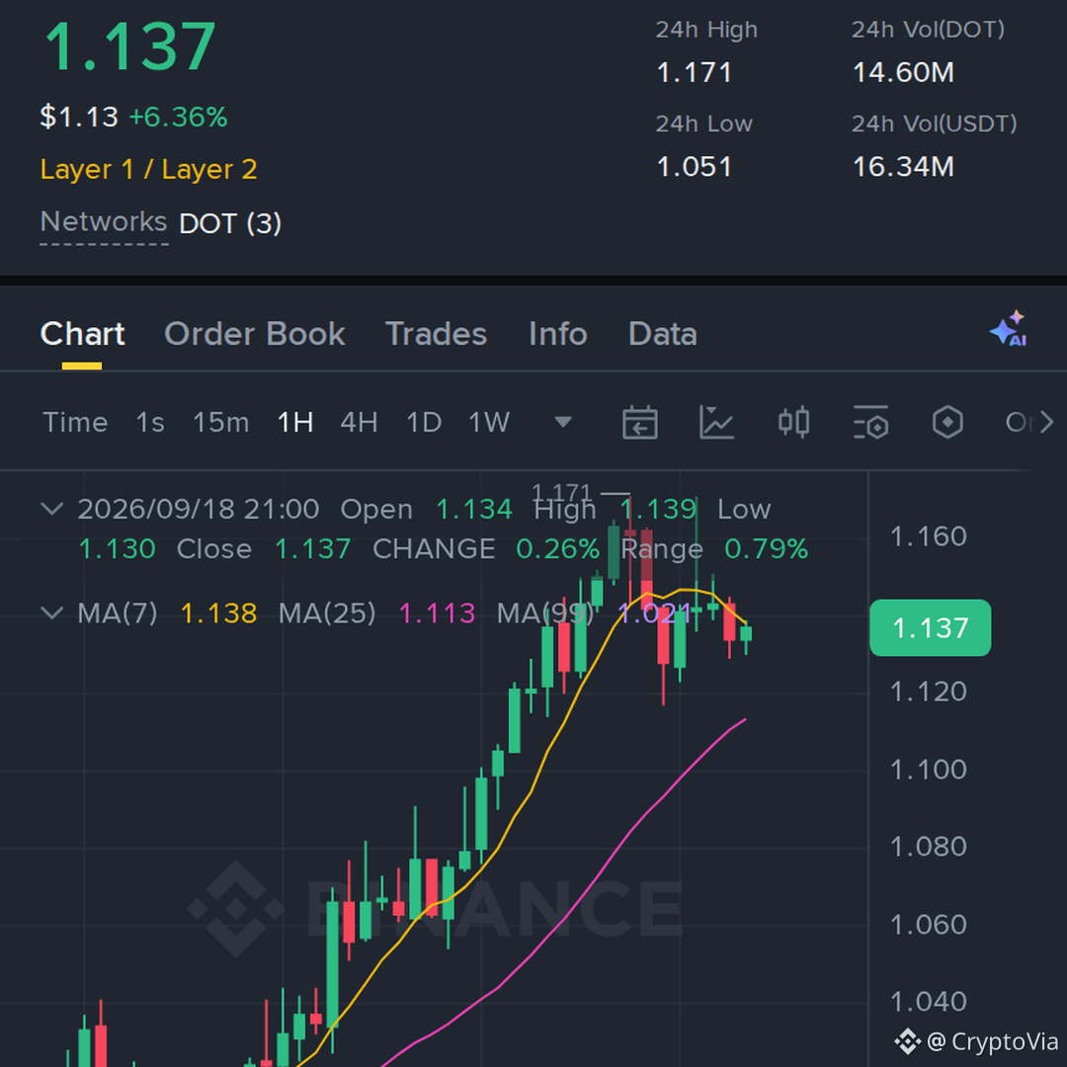The height and width of the screenshot is (1067, 1067).
Task: Select the 15m time interval
Action: tap(220, 423)
